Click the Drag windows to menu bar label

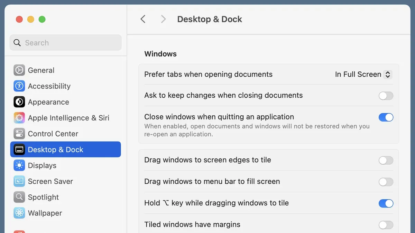point(212,182)
